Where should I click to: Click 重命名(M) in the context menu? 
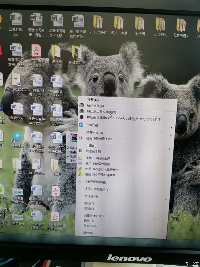90,226
